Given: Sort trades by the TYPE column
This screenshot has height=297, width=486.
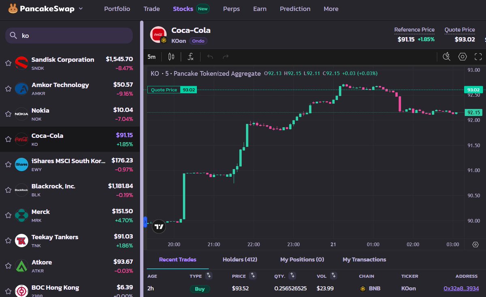Looking at the screenshot, I should [209, 276].
